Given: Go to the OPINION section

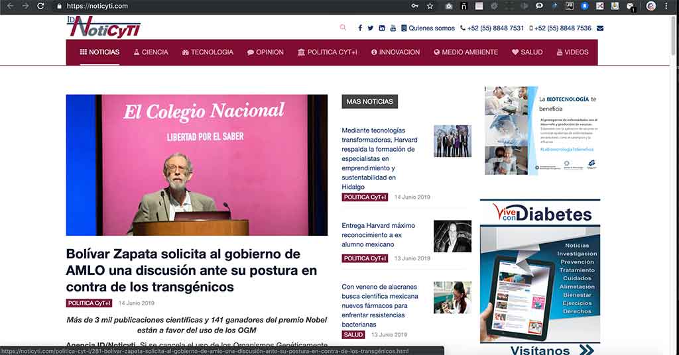Looking at the screenshot, I should tap(265, 52).
